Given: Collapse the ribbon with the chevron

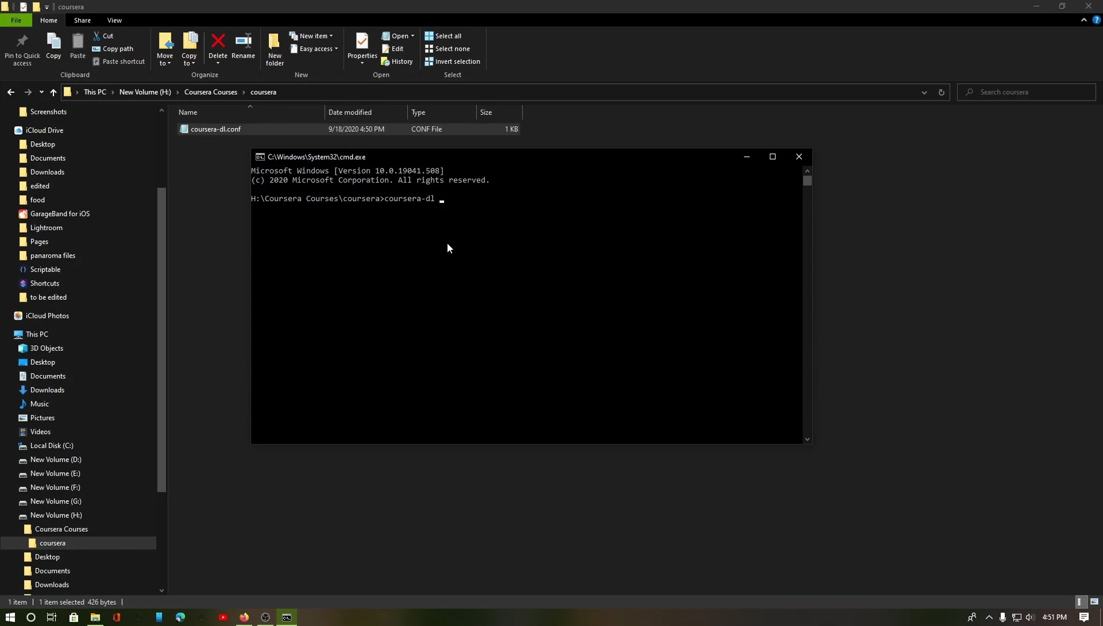Looking at the screenshot, I should [1083, 20].
